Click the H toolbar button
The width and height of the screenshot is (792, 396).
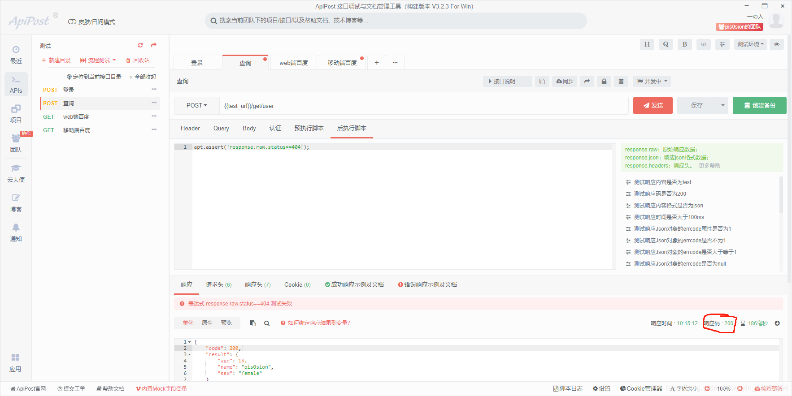(647, 44)
